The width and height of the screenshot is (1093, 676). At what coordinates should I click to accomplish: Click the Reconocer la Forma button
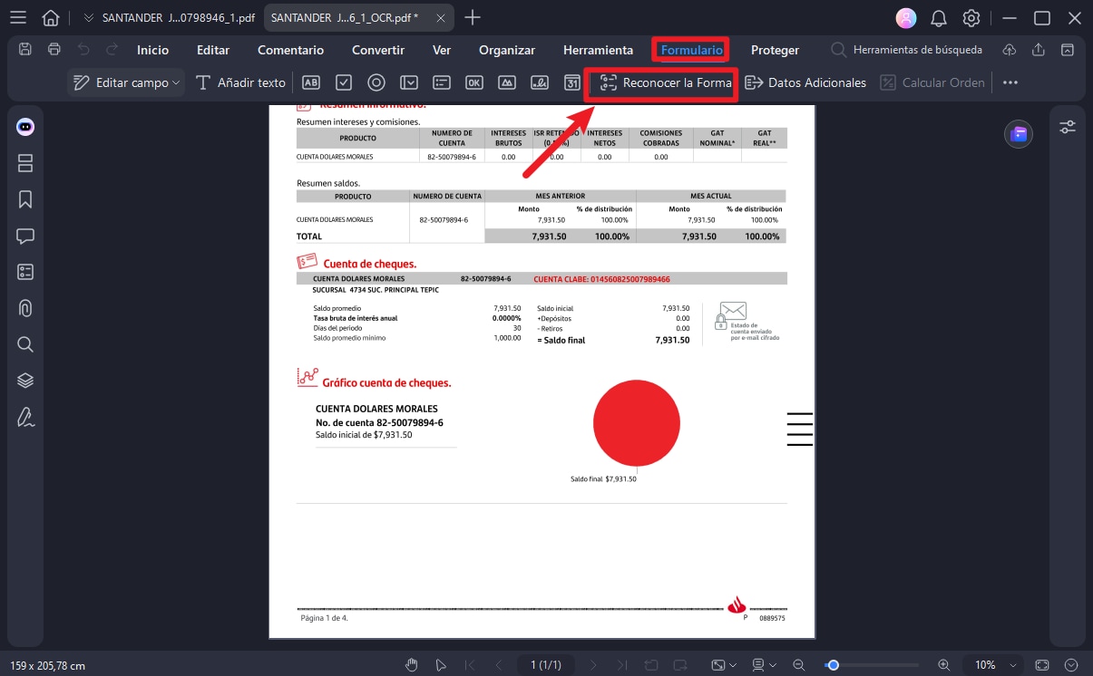(x=661, y=82)
